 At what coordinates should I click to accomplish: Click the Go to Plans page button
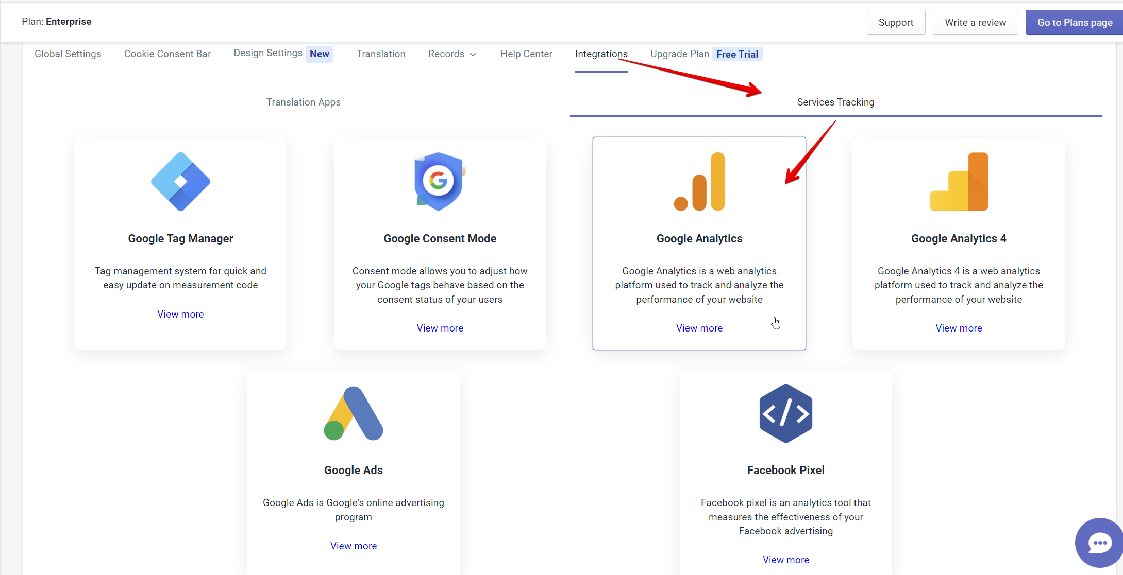(1075, 23)
